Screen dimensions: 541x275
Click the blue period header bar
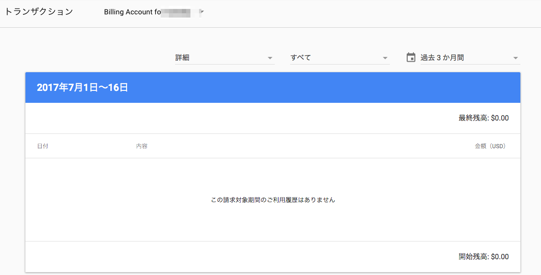coord(326,88)
